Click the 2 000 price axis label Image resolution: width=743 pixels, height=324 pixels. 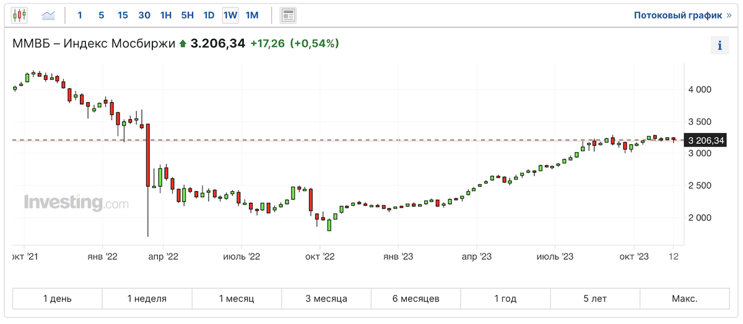click(700, 218)
